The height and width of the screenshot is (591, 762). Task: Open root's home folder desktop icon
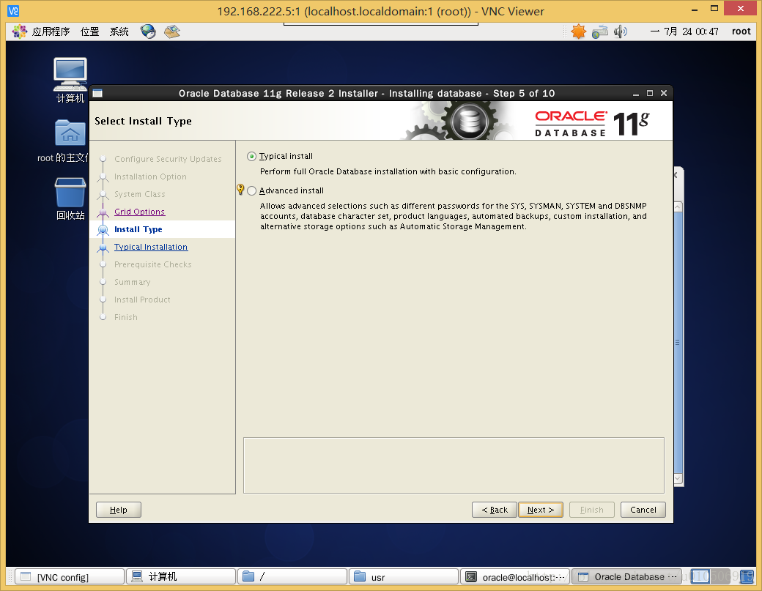[x=63, y=141]
